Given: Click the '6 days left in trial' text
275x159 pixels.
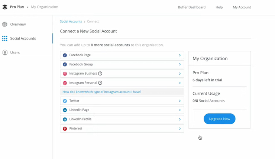Looking at the screenshot, I should 207,80.
